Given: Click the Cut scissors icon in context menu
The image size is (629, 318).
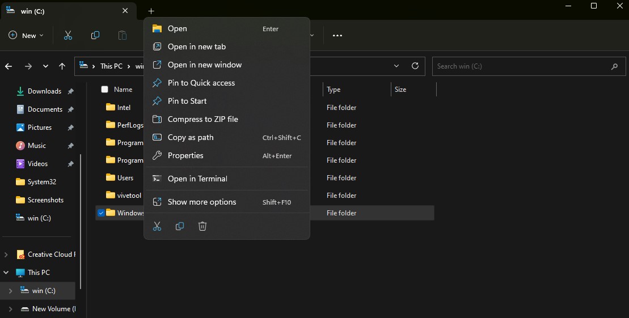Looking at the screenshot, I should point(157,226).
